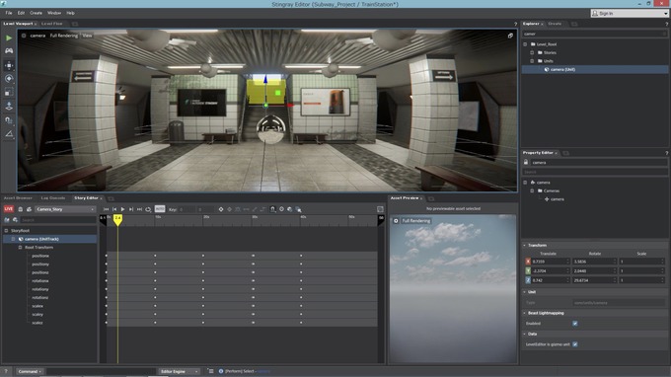
Task: Open the Camera_Story dropdown
Action: [65, 209]
